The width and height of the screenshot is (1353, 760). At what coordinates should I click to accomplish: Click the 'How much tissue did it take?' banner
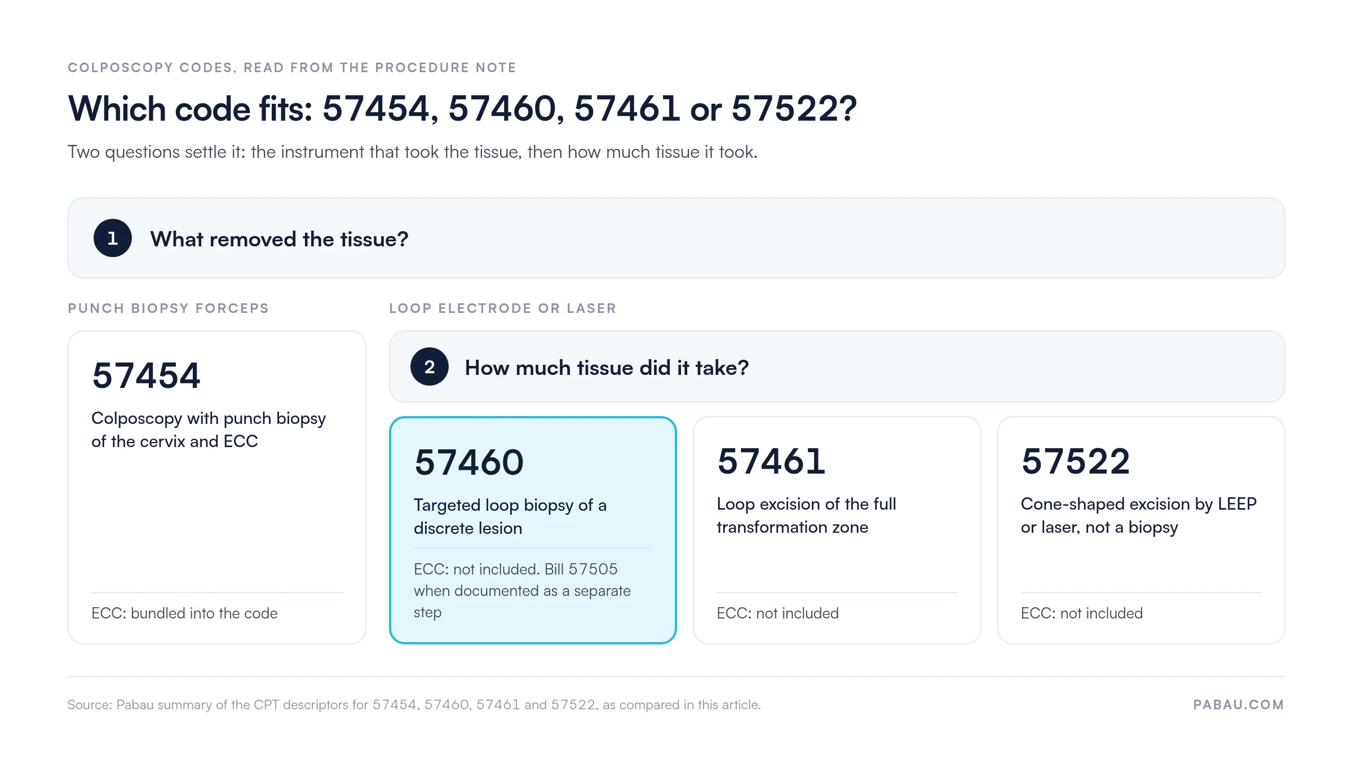pos(837,366)
